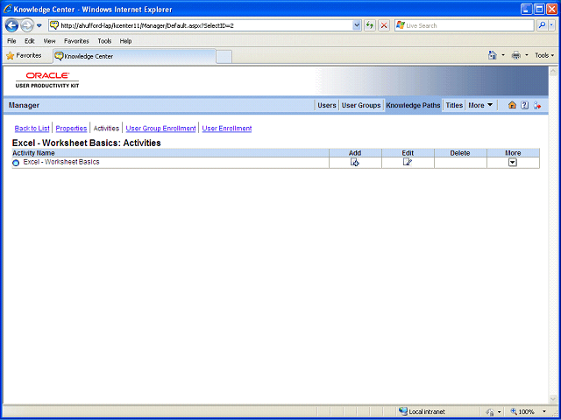Screen dimensions: 561x420
Task: Expand the More menu in Manager bar
Action: (x=480, y=105)
